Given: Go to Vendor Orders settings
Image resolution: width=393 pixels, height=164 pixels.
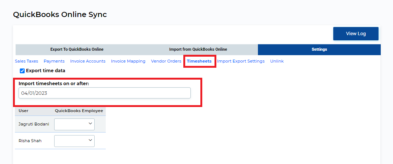Looking at the screenshot, I should (x=166, y=61).
